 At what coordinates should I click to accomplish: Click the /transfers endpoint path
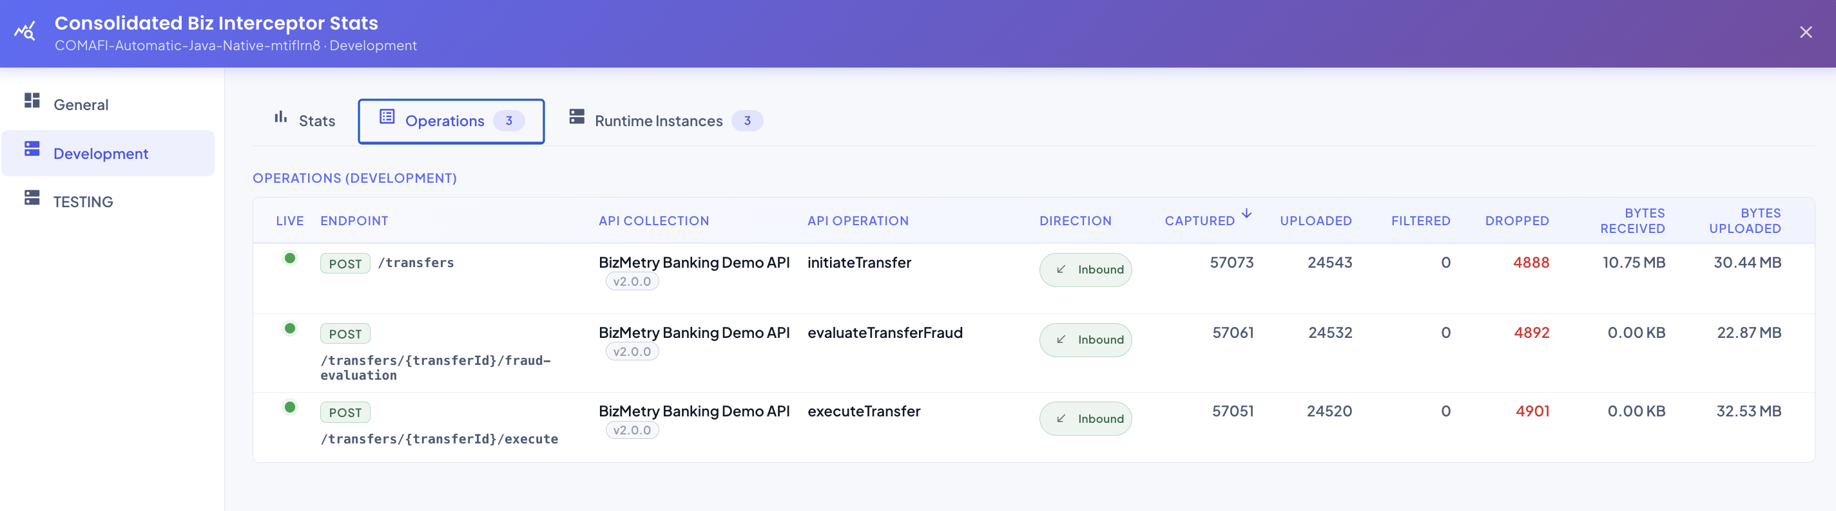(416, 263)
